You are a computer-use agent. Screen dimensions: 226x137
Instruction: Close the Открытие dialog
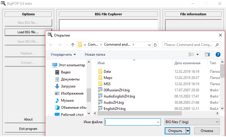220,35
